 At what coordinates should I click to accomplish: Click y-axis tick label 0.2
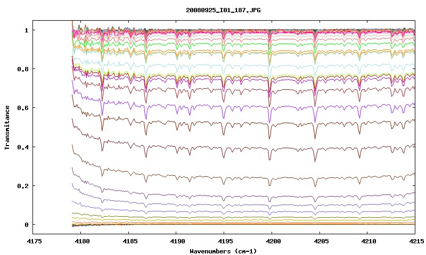pos(23,186)
